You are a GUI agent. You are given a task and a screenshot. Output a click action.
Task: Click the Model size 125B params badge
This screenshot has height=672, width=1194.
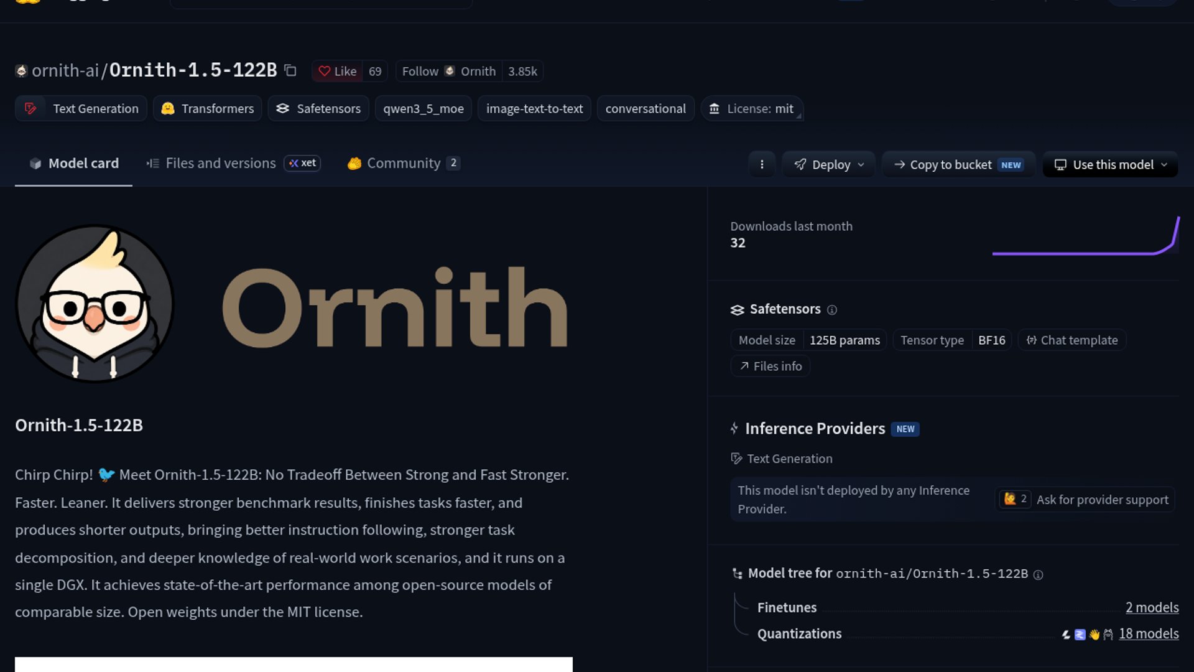tap(809, 340)
